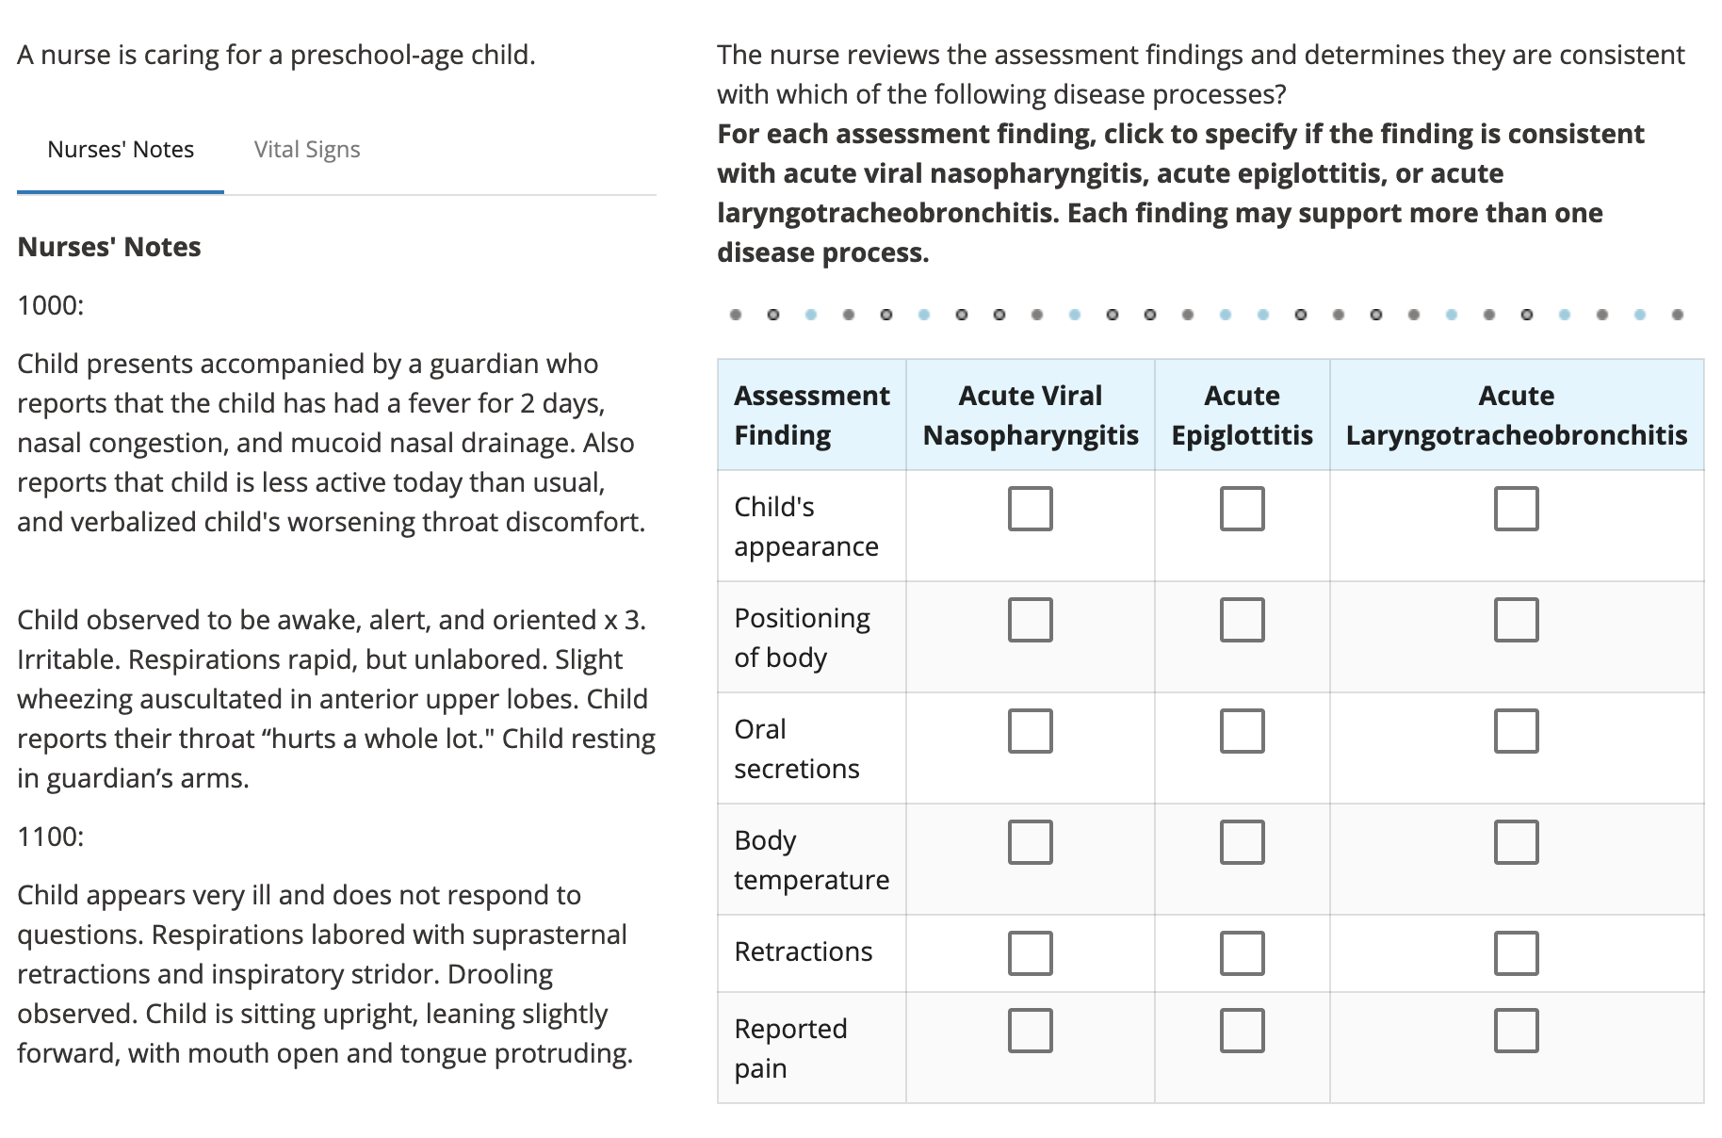Check Oral secretions under Acute Epiglottitis

1242,731
